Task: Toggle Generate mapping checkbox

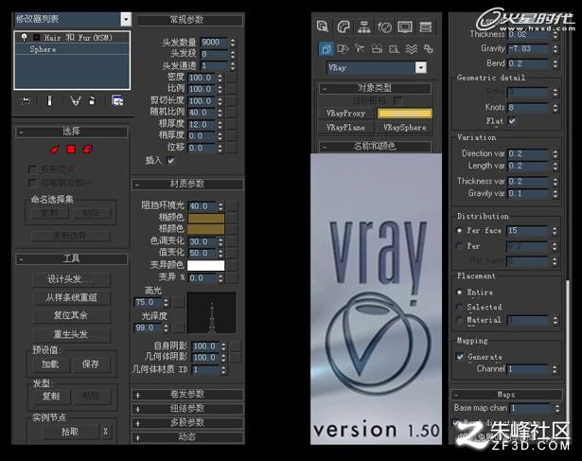Action: (460, 357)
